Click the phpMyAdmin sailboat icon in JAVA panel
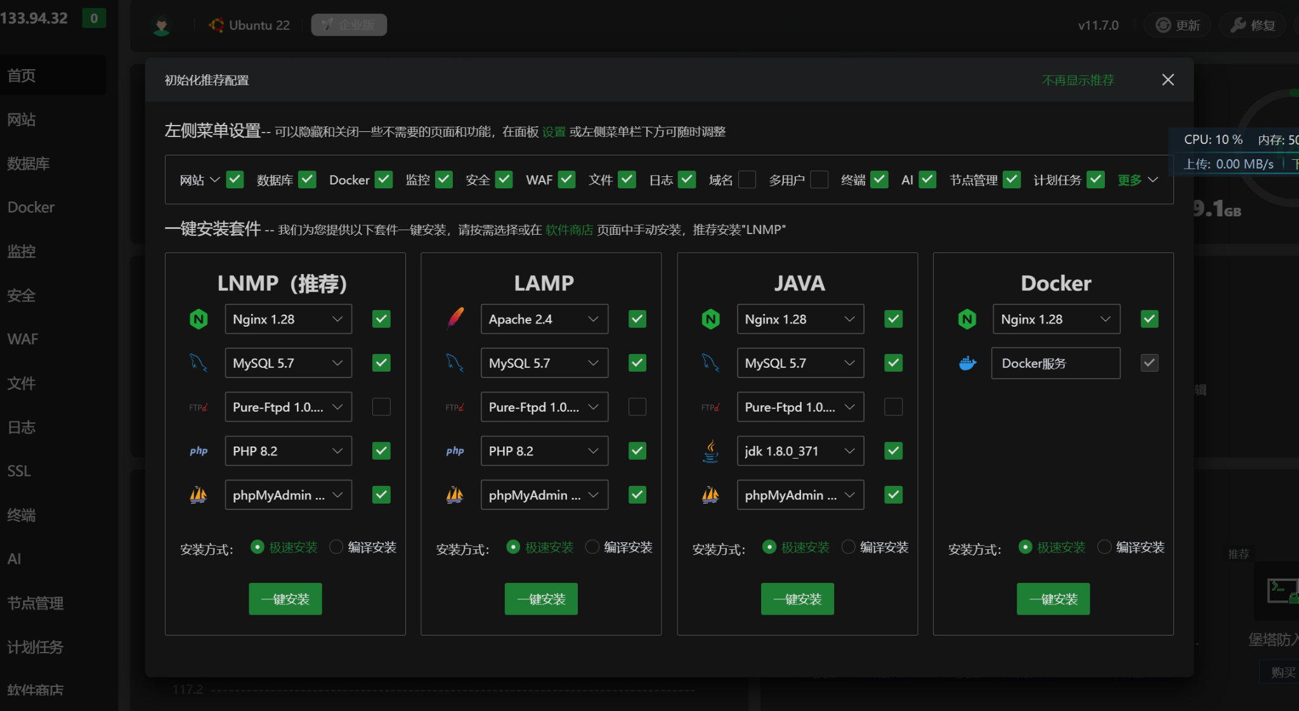The height and width of the screenshot is (711, 1299). pos(711,495)
